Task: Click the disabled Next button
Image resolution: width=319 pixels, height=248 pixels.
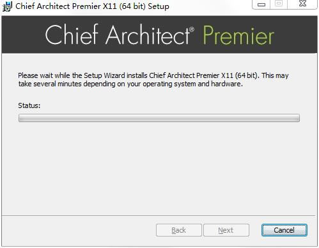Action: 226,230
